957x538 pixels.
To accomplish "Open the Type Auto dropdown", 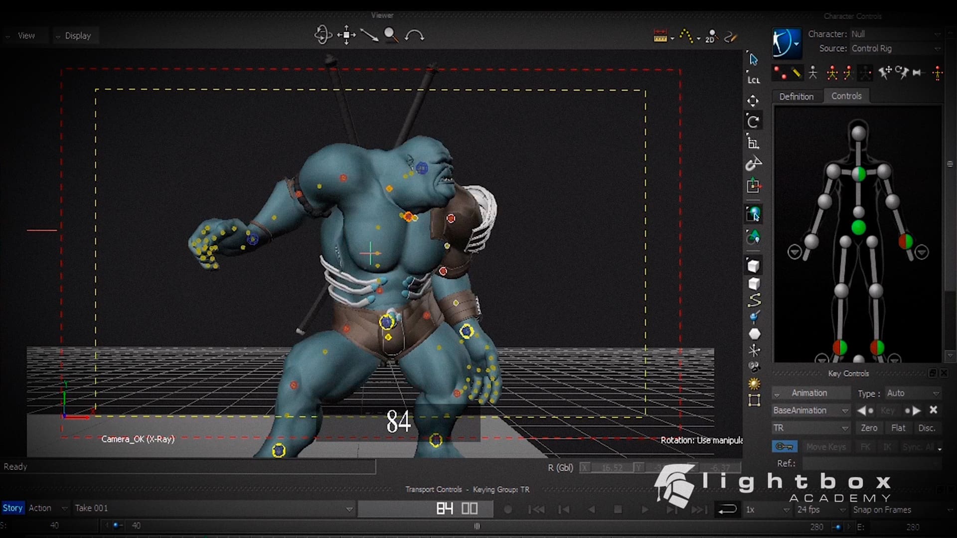I will pyautogui.click(x=914, y=393).
